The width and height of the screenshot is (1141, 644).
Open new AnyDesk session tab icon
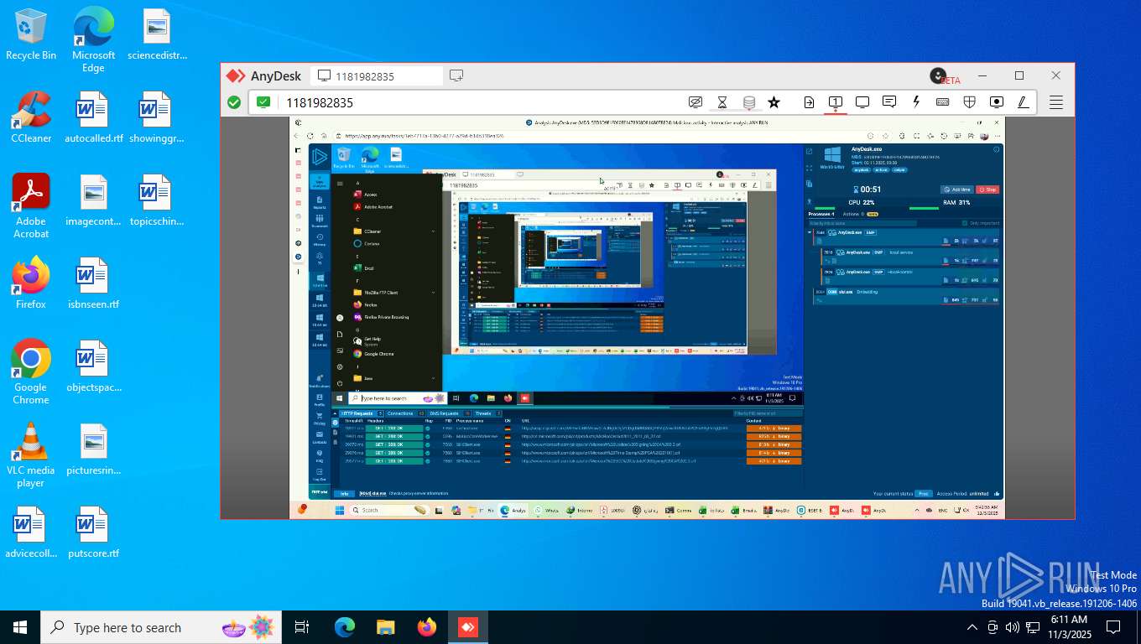[456, 75]
